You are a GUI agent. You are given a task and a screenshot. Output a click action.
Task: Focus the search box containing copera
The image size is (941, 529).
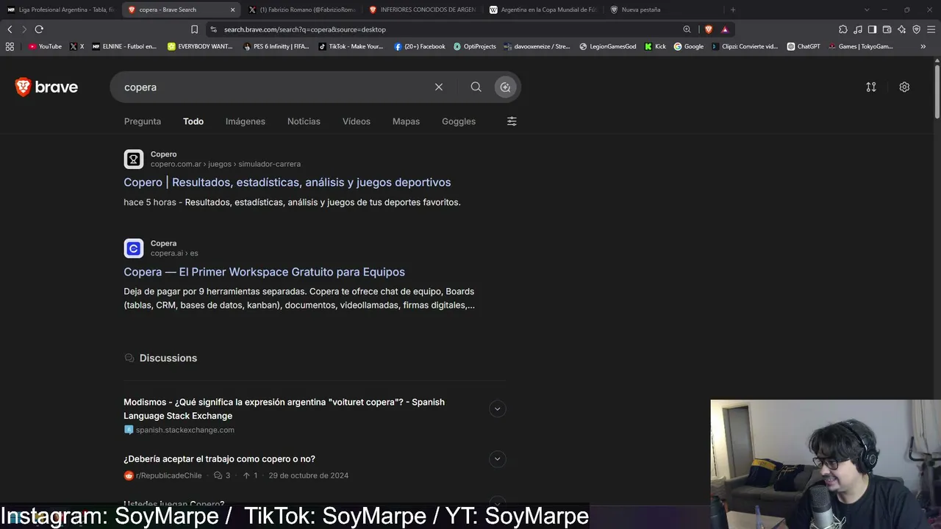pyautogui.click(x=272, y=87)
